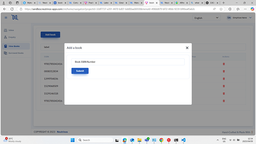Screen dimensions: 256x144
Task: Open the read aloud icon in address bar
Action: (214, 9)
